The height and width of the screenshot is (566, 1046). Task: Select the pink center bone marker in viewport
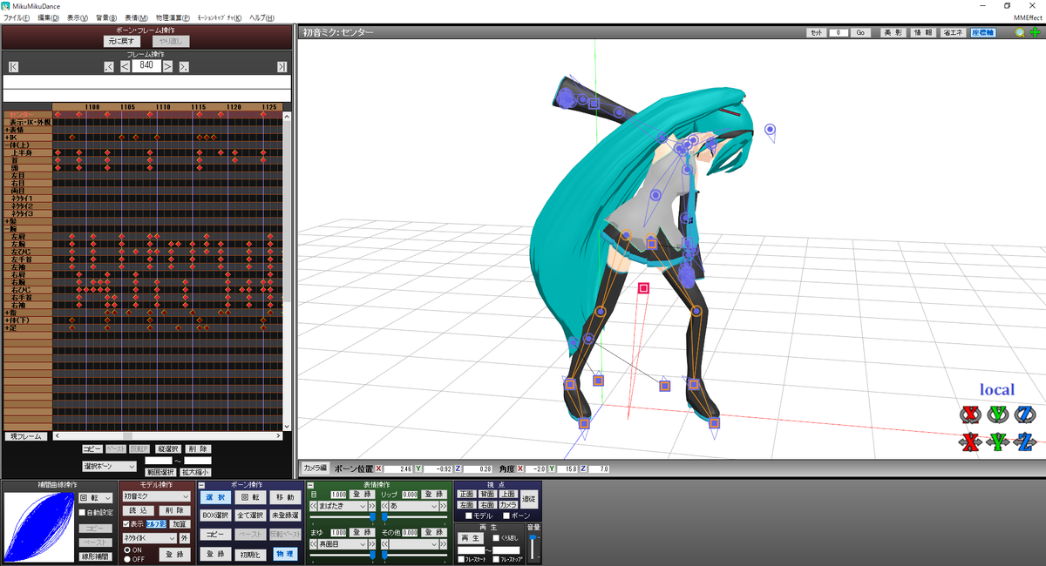644,288
